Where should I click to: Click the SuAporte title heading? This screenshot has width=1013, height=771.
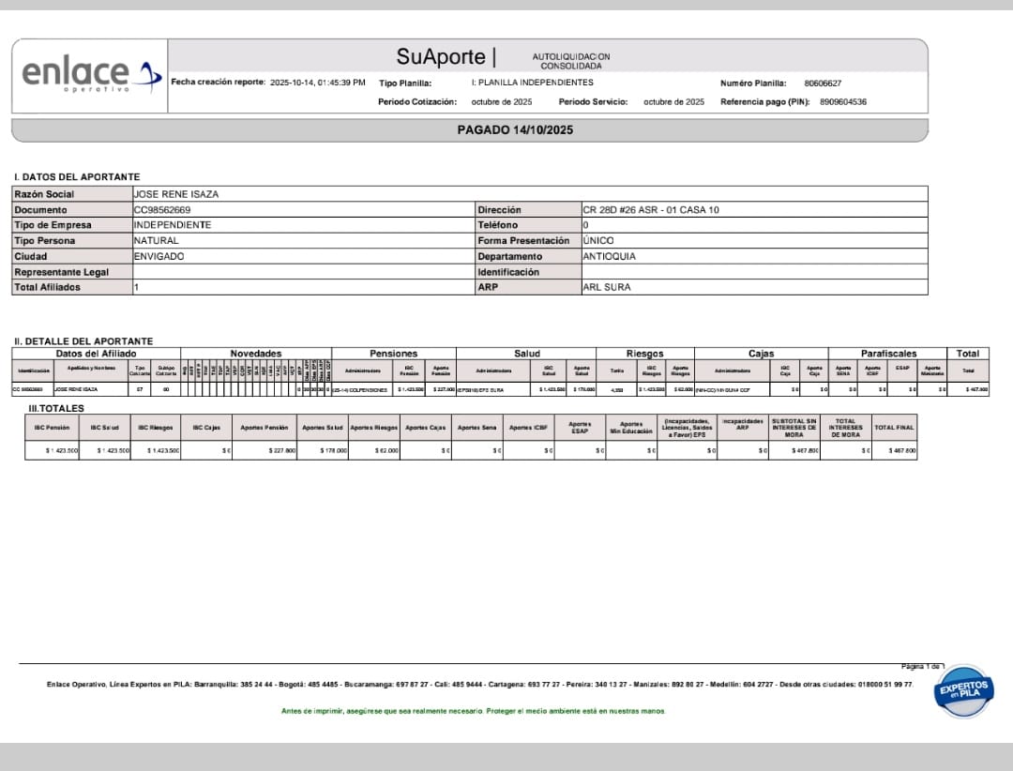(x=440, y=56)
